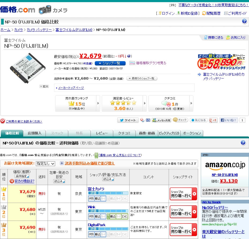249x239 pixels.
Task: Click the NP-50 battery product image
Action: [28, 68]
